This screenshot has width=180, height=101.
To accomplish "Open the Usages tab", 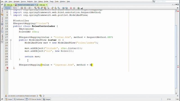I will [47, 99].
